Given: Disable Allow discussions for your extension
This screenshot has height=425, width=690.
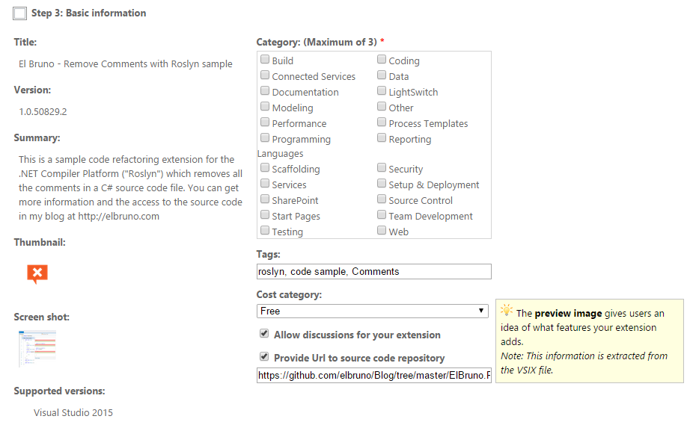Looking at the screenshot, I should 264,334.
